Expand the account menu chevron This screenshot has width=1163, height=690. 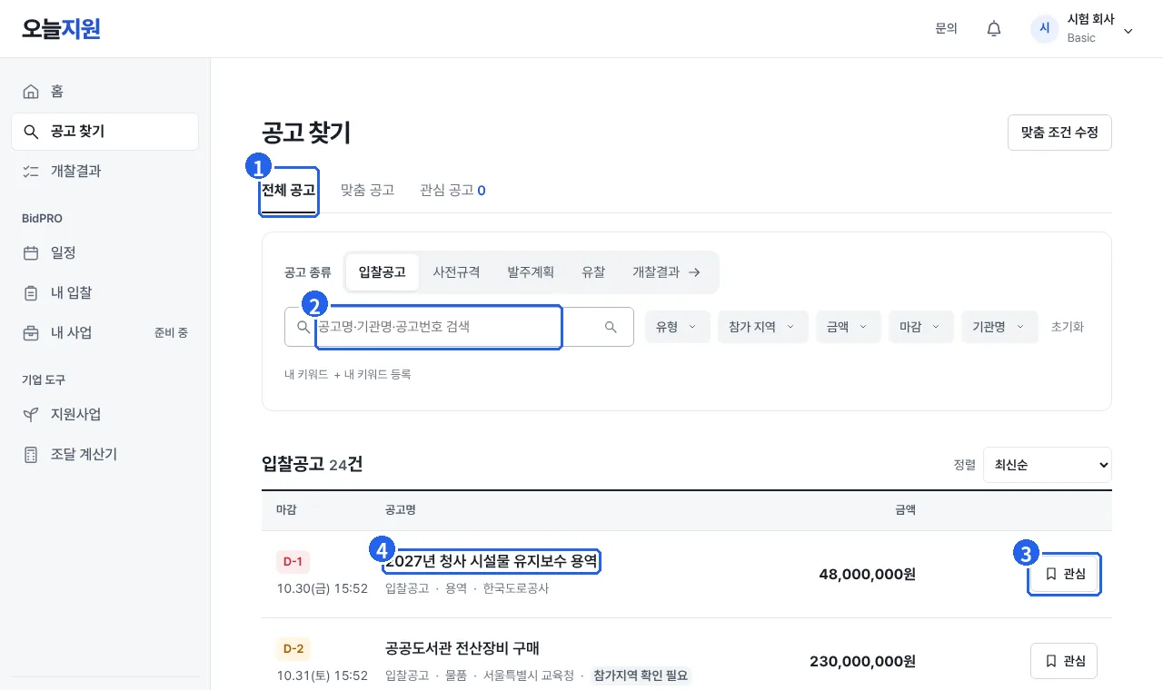pyautogui.click(x=1128, y=31)
